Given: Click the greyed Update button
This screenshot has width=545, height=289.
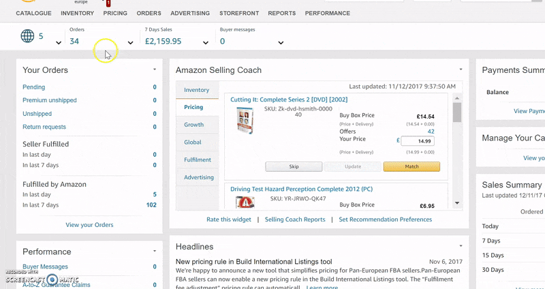Looking at the screenshot, I should pyautogui.click(x=353, y=166).
